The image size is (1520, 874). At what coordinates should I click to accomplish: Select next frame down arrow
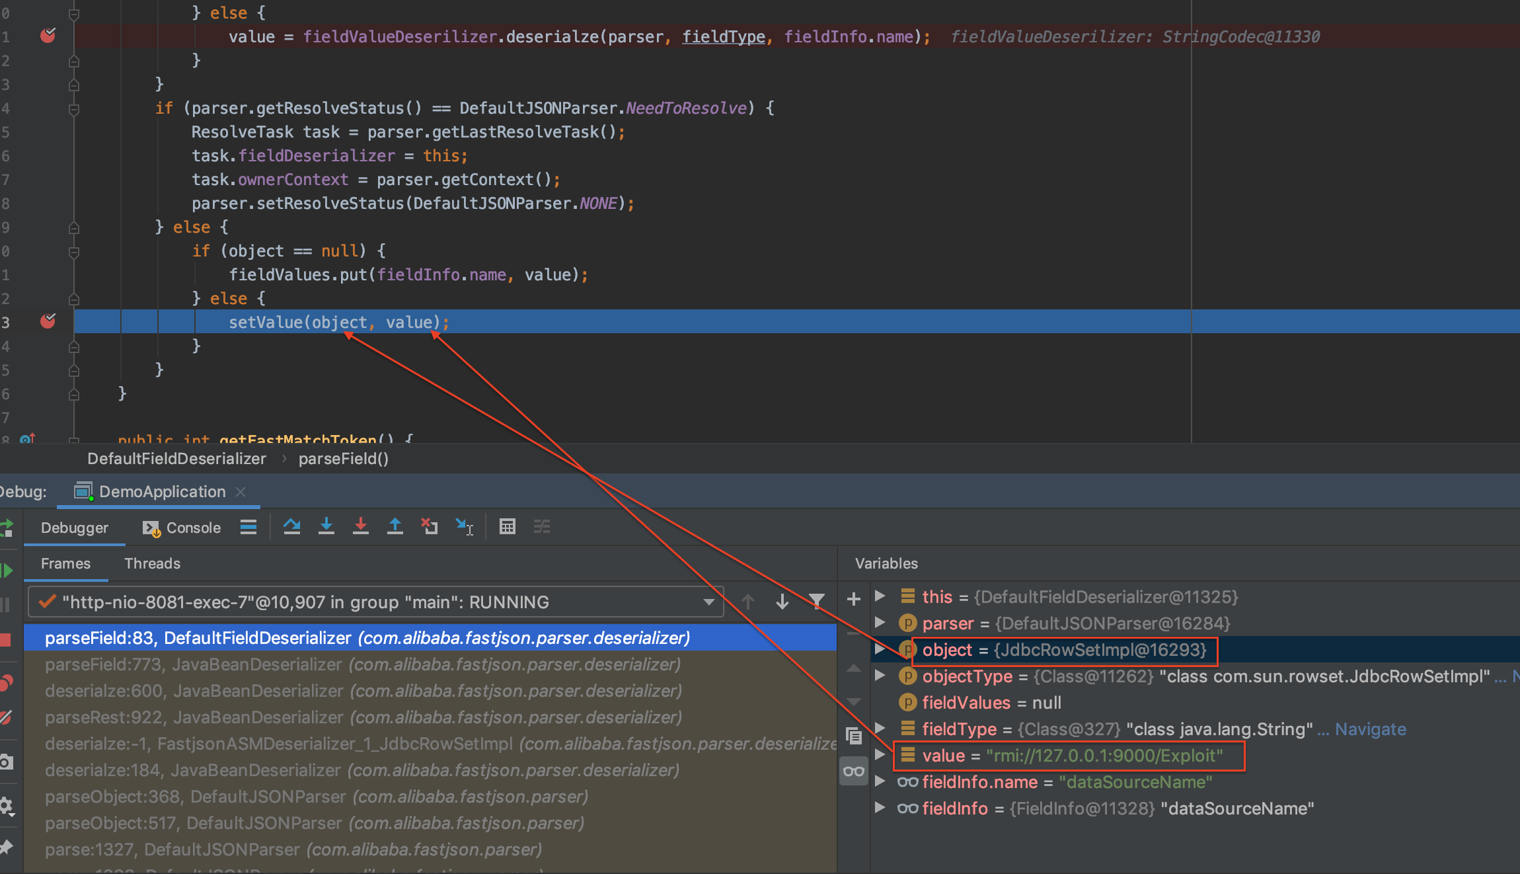782,602
